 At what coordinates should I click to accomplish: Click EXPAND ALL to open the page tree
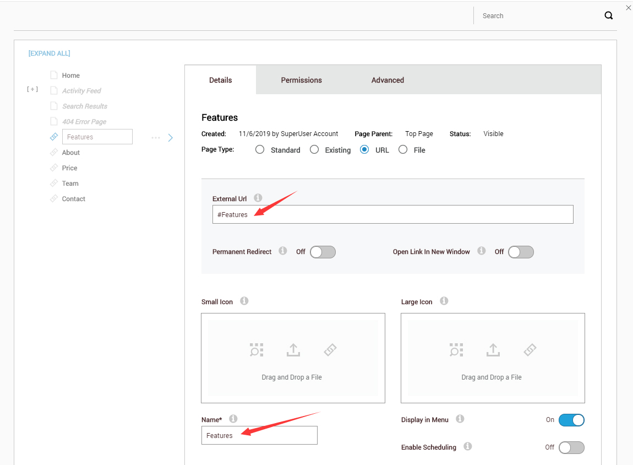tap(49, 53)
